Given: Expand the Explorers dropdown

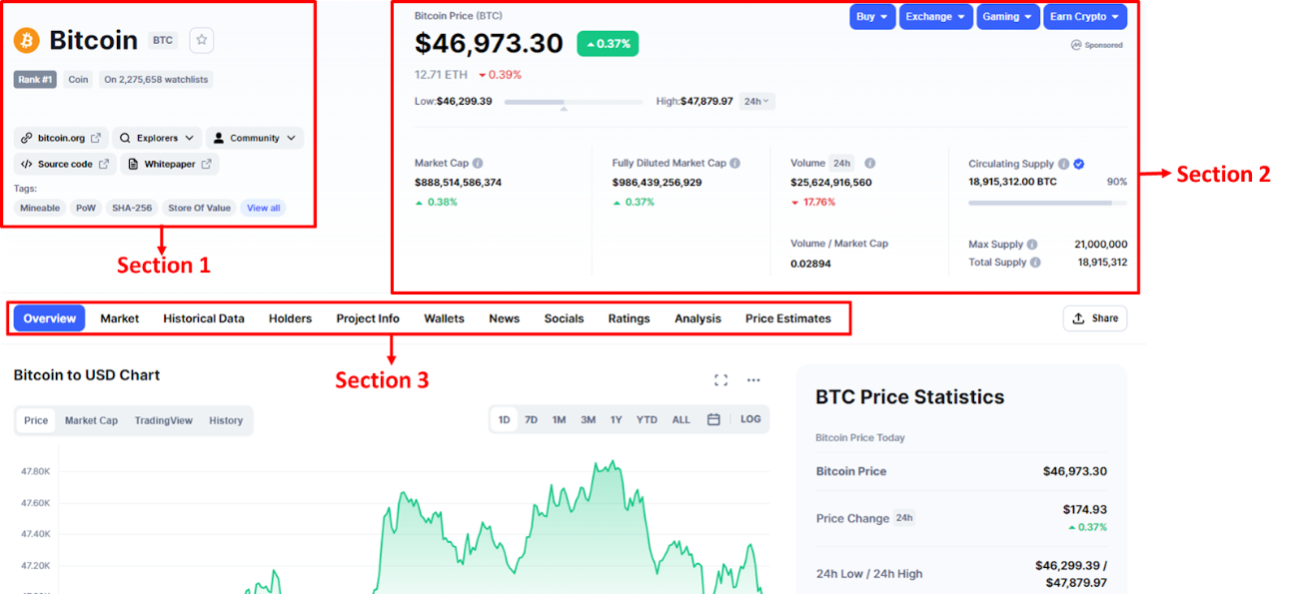Looking at the screenshot, I should [x=158, y=138].
